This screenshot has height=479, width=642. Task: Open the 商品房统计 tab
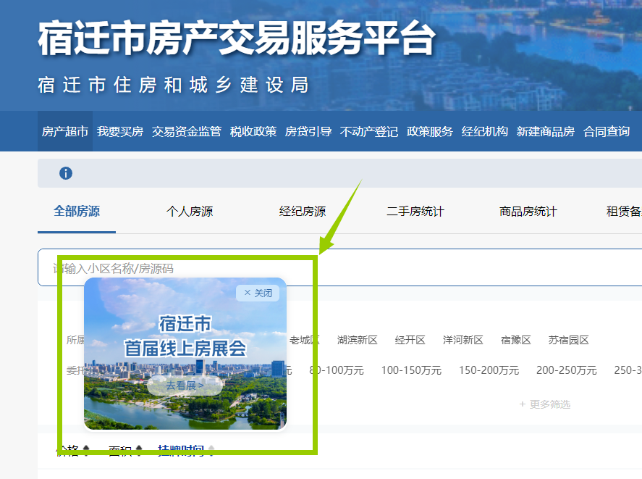[528, 212]
